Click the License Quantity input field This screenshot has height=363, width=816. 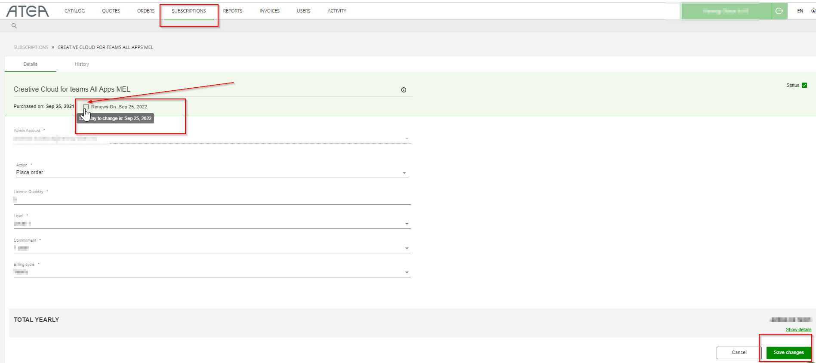click(x=212, y=200)
